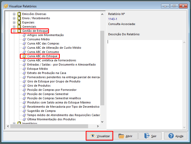Screen dimensions: 191x144
Task: Select Consumo Médio report text
Action: click(39, 39)
